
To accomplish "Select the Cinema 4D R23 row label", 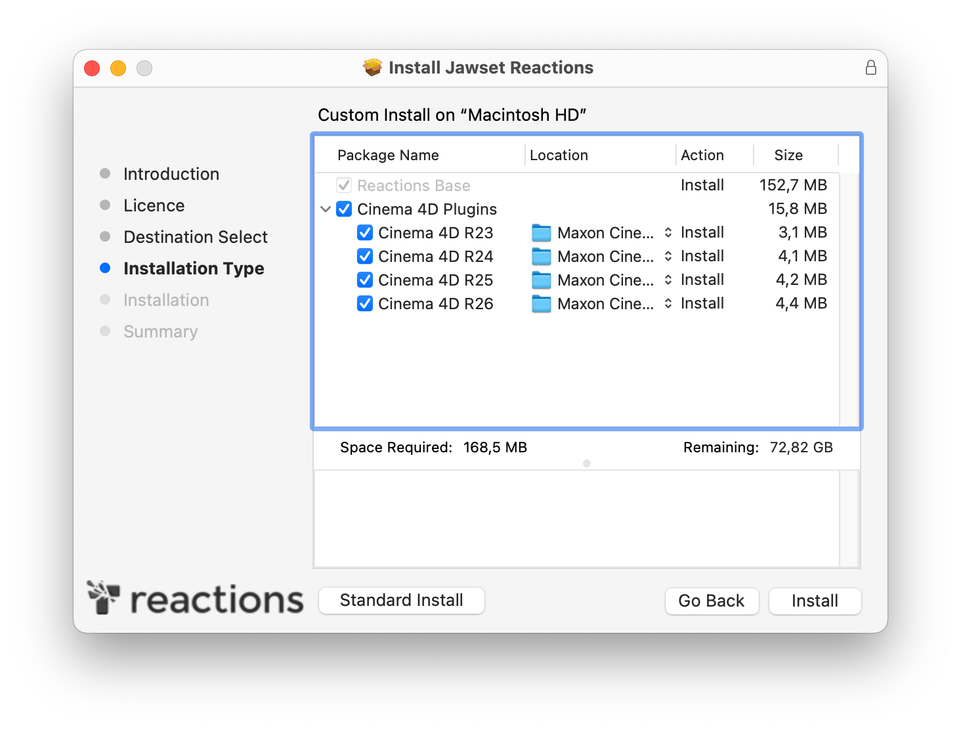I will click(435, 233).
